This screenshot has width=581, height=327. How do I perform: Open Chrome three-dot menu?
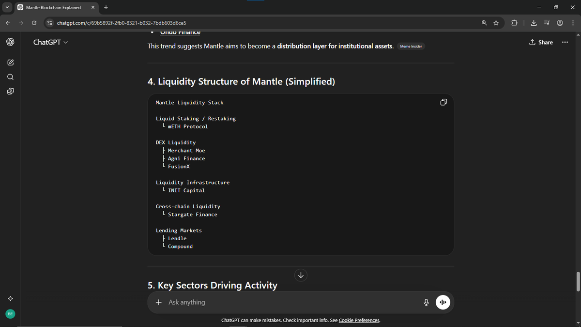point(573,23)
